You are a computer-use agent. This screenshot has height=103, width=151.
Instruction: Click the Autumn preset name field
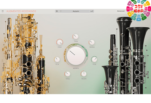point(76,11)
